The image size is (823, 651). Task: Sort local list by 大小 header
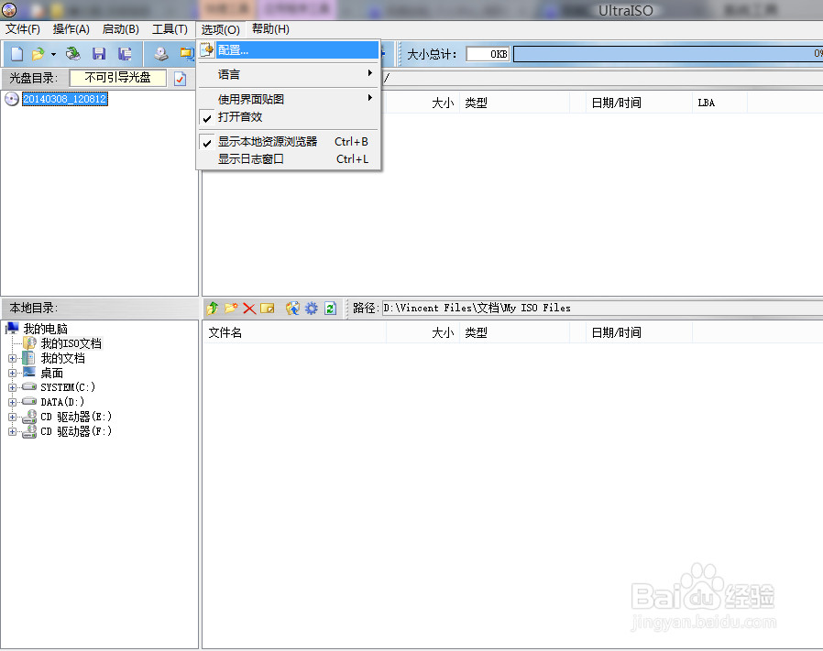422,332
